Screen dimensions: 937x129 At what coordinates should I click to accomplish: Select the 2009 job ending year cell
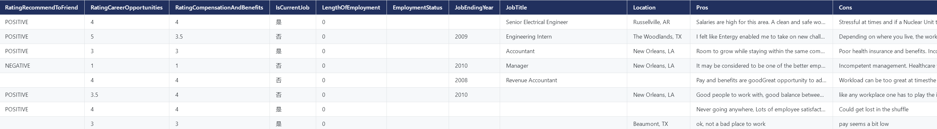pos(461,37)
